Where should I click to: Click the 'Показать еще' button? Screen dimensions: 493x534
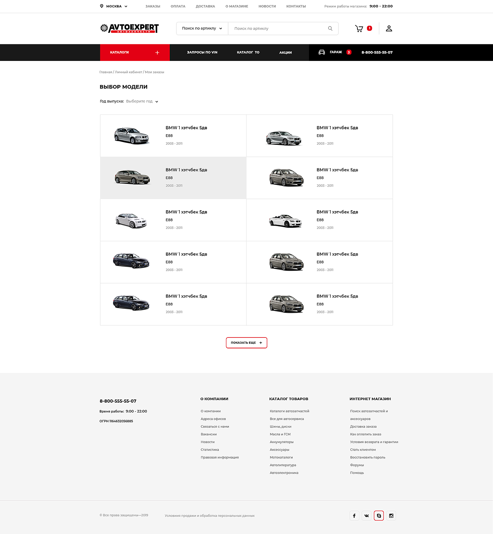pos(246,343)
